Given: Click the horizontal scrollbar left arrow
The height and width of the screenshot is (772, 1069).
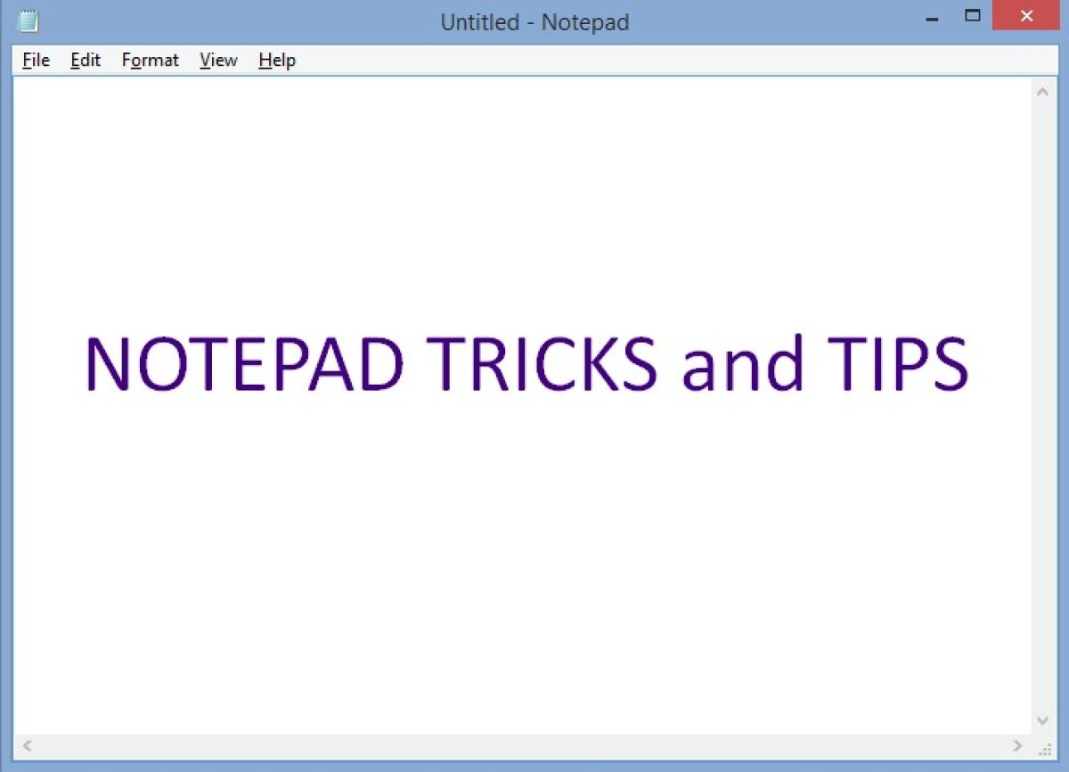Looking at the screenshot, I should tap(27, 745).
